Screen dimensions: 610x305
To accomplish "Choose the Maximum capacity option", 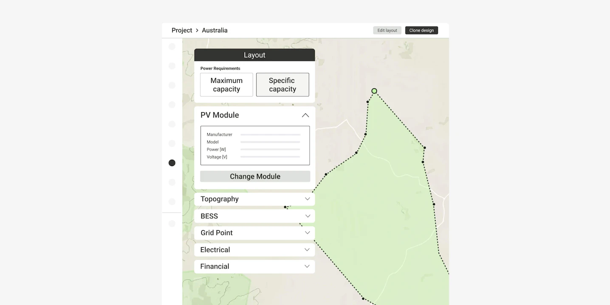I will pos(226,85).
